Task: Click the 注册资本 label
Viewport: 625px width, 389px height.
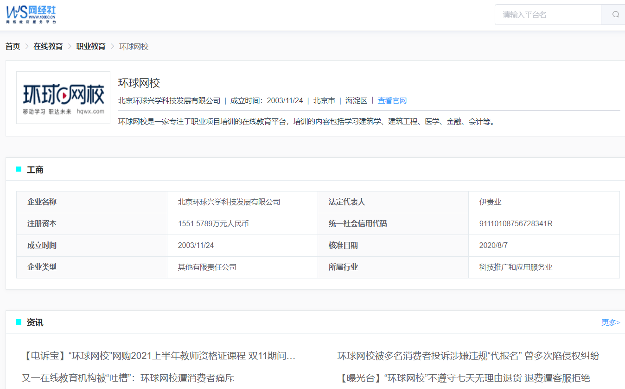Action: [42, 224]
